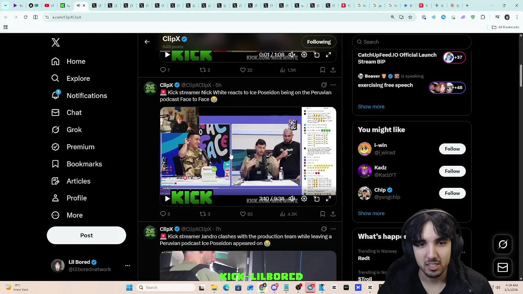Open Grok in sidebar
Viewport: 523px width, 294px height.
coord(67,130)
